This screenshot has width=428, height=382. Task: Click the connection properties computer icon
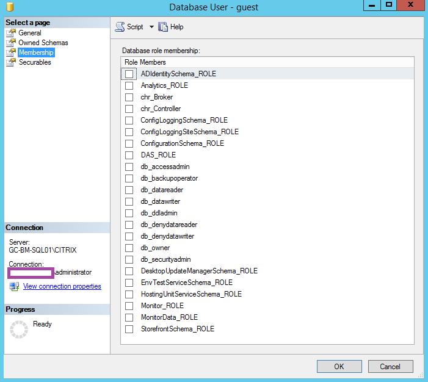pos(14,286)
